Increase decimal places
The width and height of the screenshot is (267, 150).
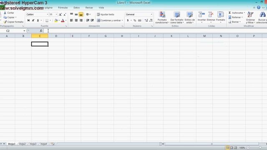tap(146, 20)
